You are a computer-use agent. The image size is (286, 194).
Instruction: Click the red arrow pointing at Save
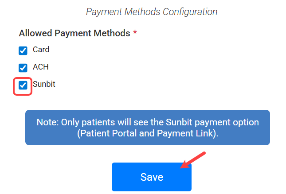[194, 160]
